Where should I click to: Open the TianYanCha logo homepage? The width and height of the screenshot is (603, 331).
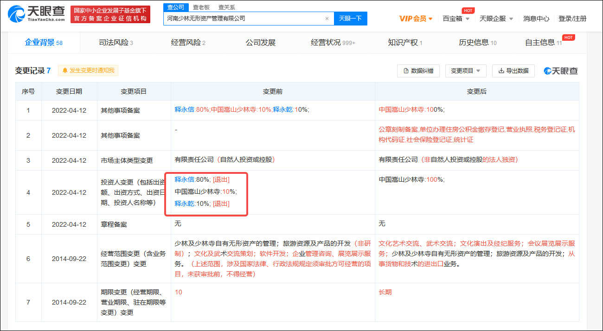point(37,14)
